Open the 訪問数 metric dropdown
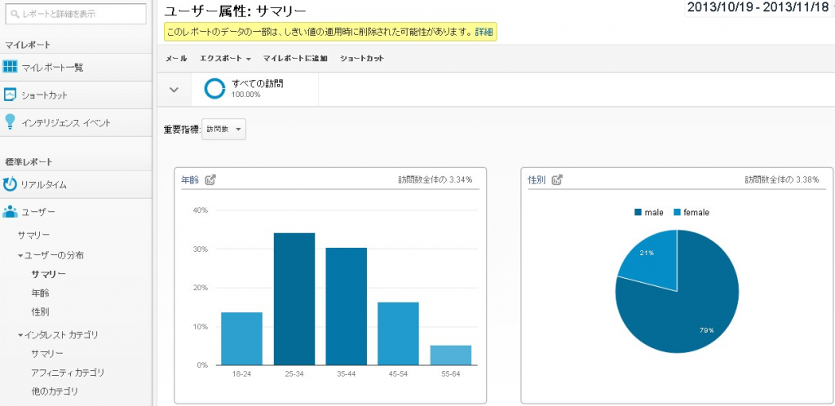The height and width of the screenshot is (406, 835). (x=223, y=130)
